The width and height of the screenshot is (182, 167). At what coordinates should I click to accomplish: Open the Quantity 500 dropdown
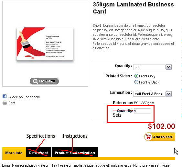click(x=152, y=67)
